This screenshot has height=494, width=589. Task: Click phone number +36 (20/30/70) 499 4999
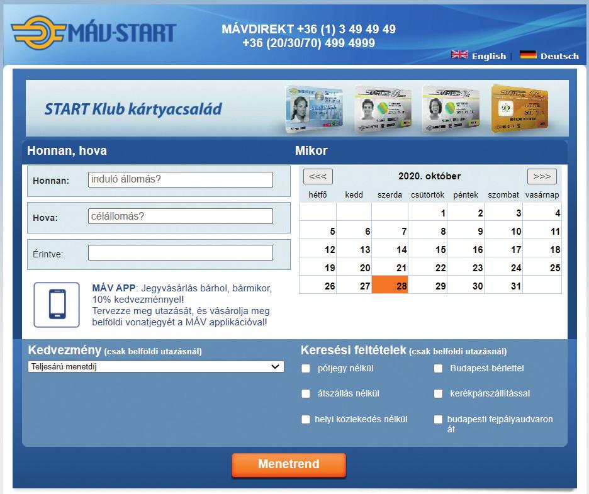(309, 43)
